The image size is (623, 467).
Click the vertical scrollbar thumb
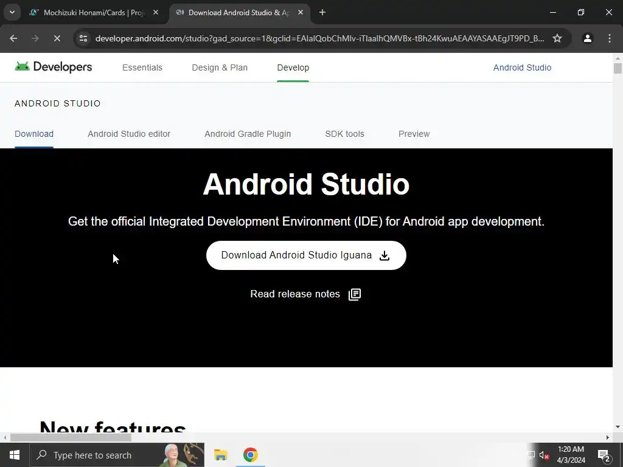(618, 68)
